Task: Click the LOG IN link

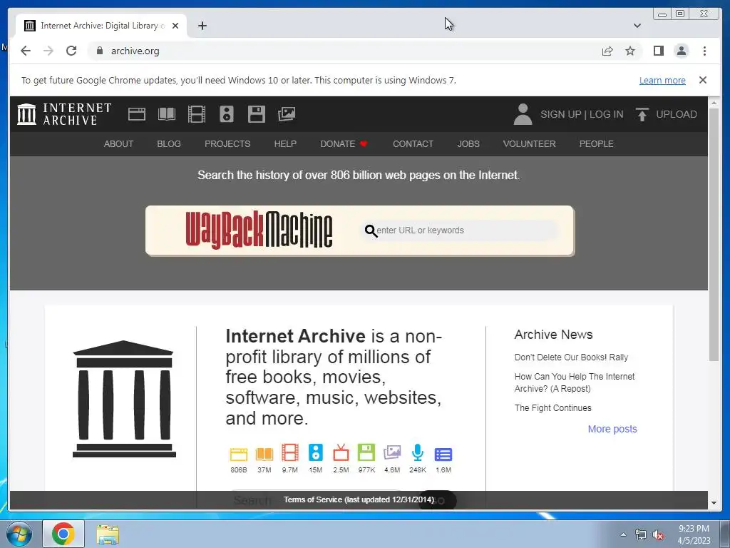Action: coord(606,114)
